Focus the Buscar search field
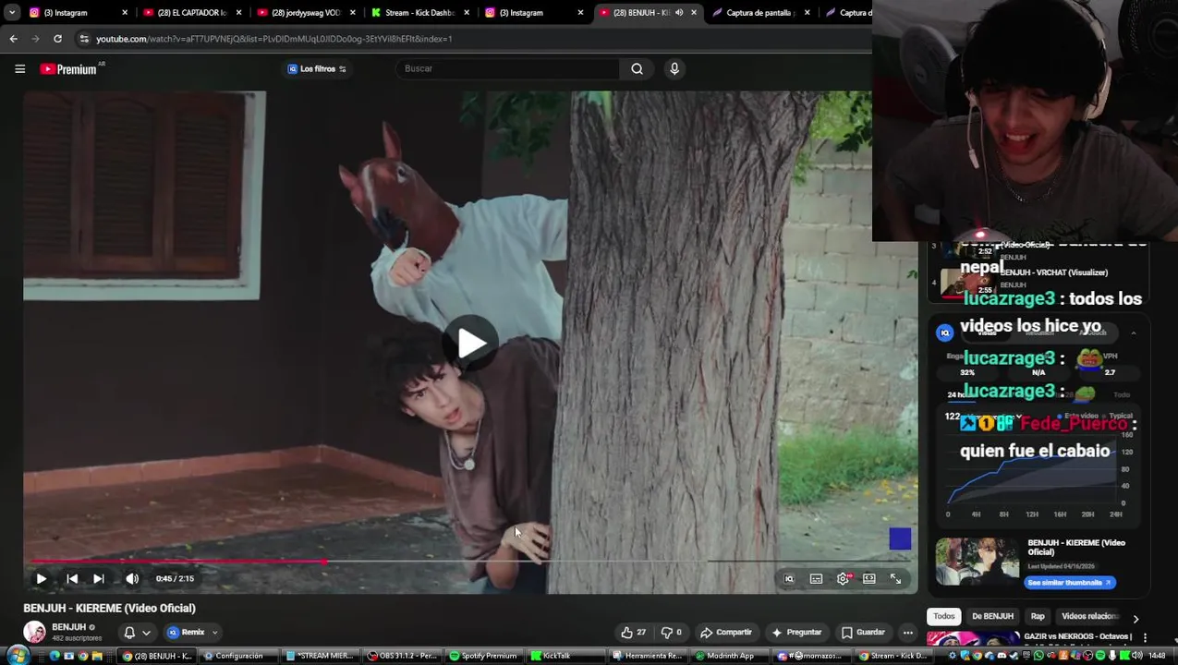1178x665 pixels. coord(506,68)
